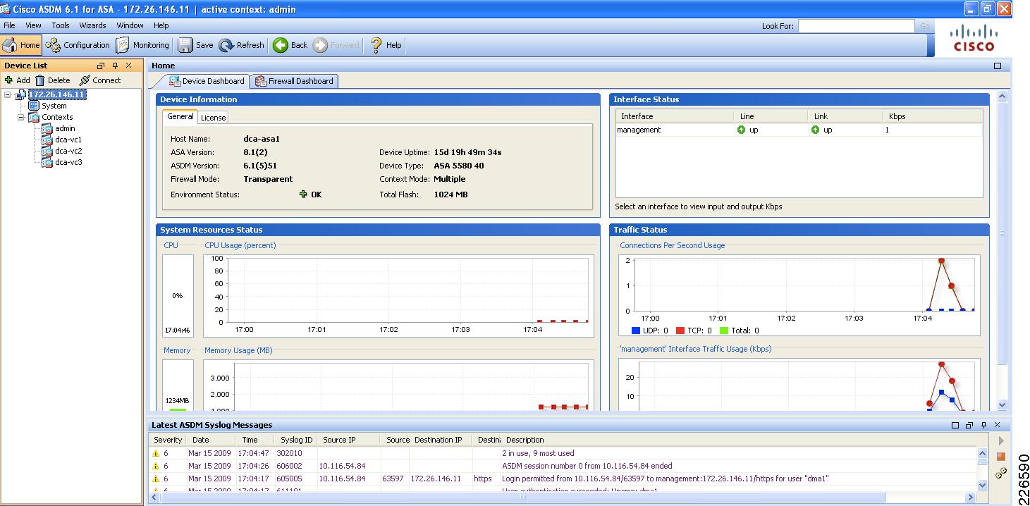Close the Device List panel

(x=129, y=66)
